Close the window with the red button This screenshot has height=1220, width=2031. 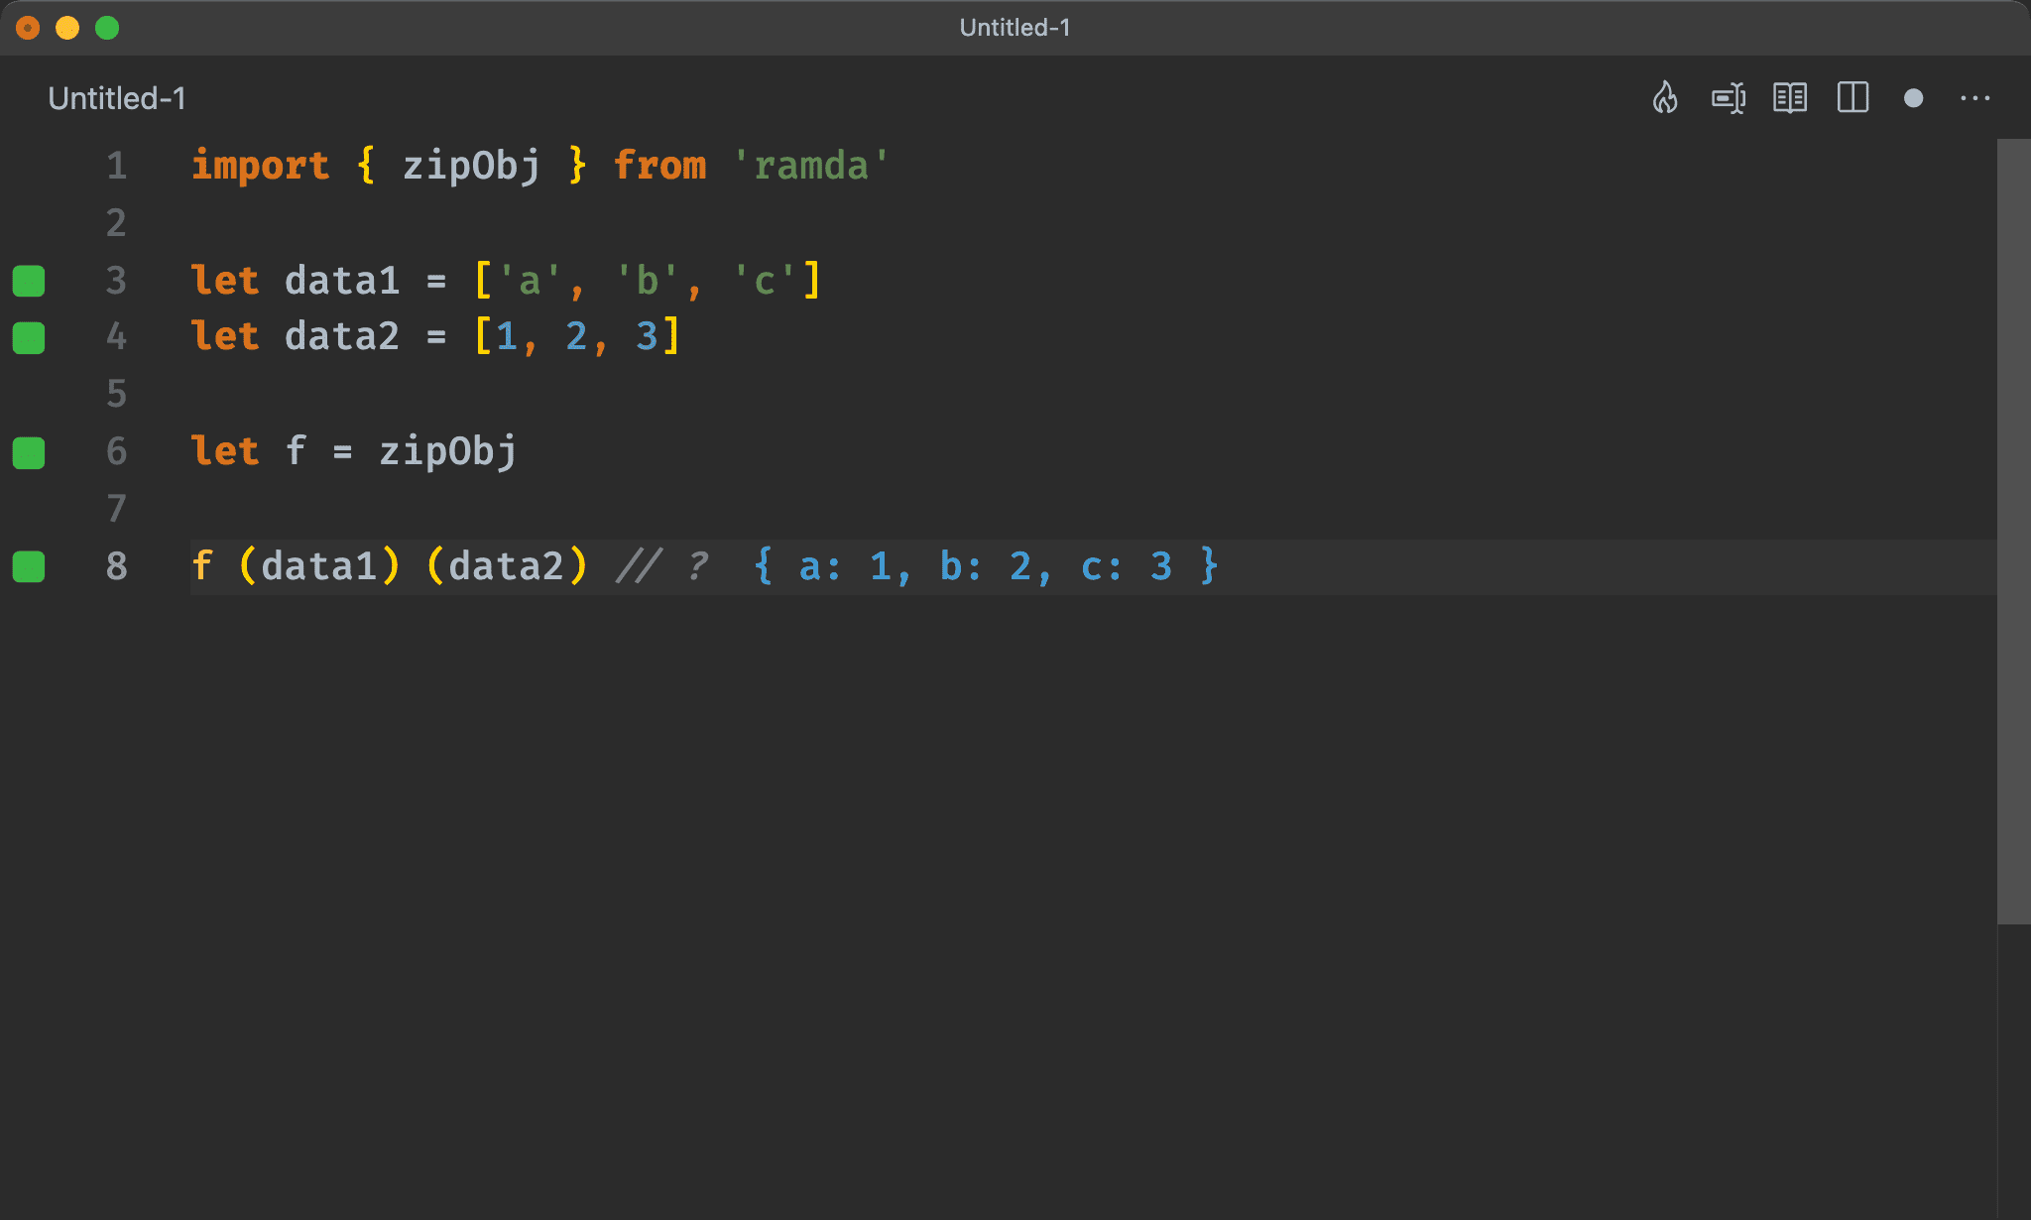pos(28,28)
